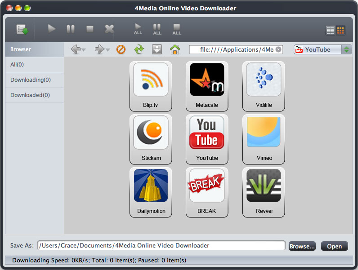Switch to list view mode

(x=330, y=31)
